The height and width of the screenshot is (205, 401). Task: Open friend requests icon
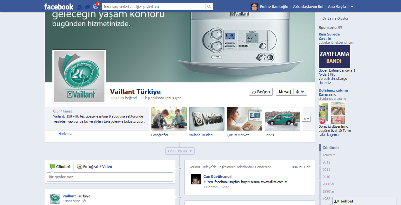[x=80, y=7]
